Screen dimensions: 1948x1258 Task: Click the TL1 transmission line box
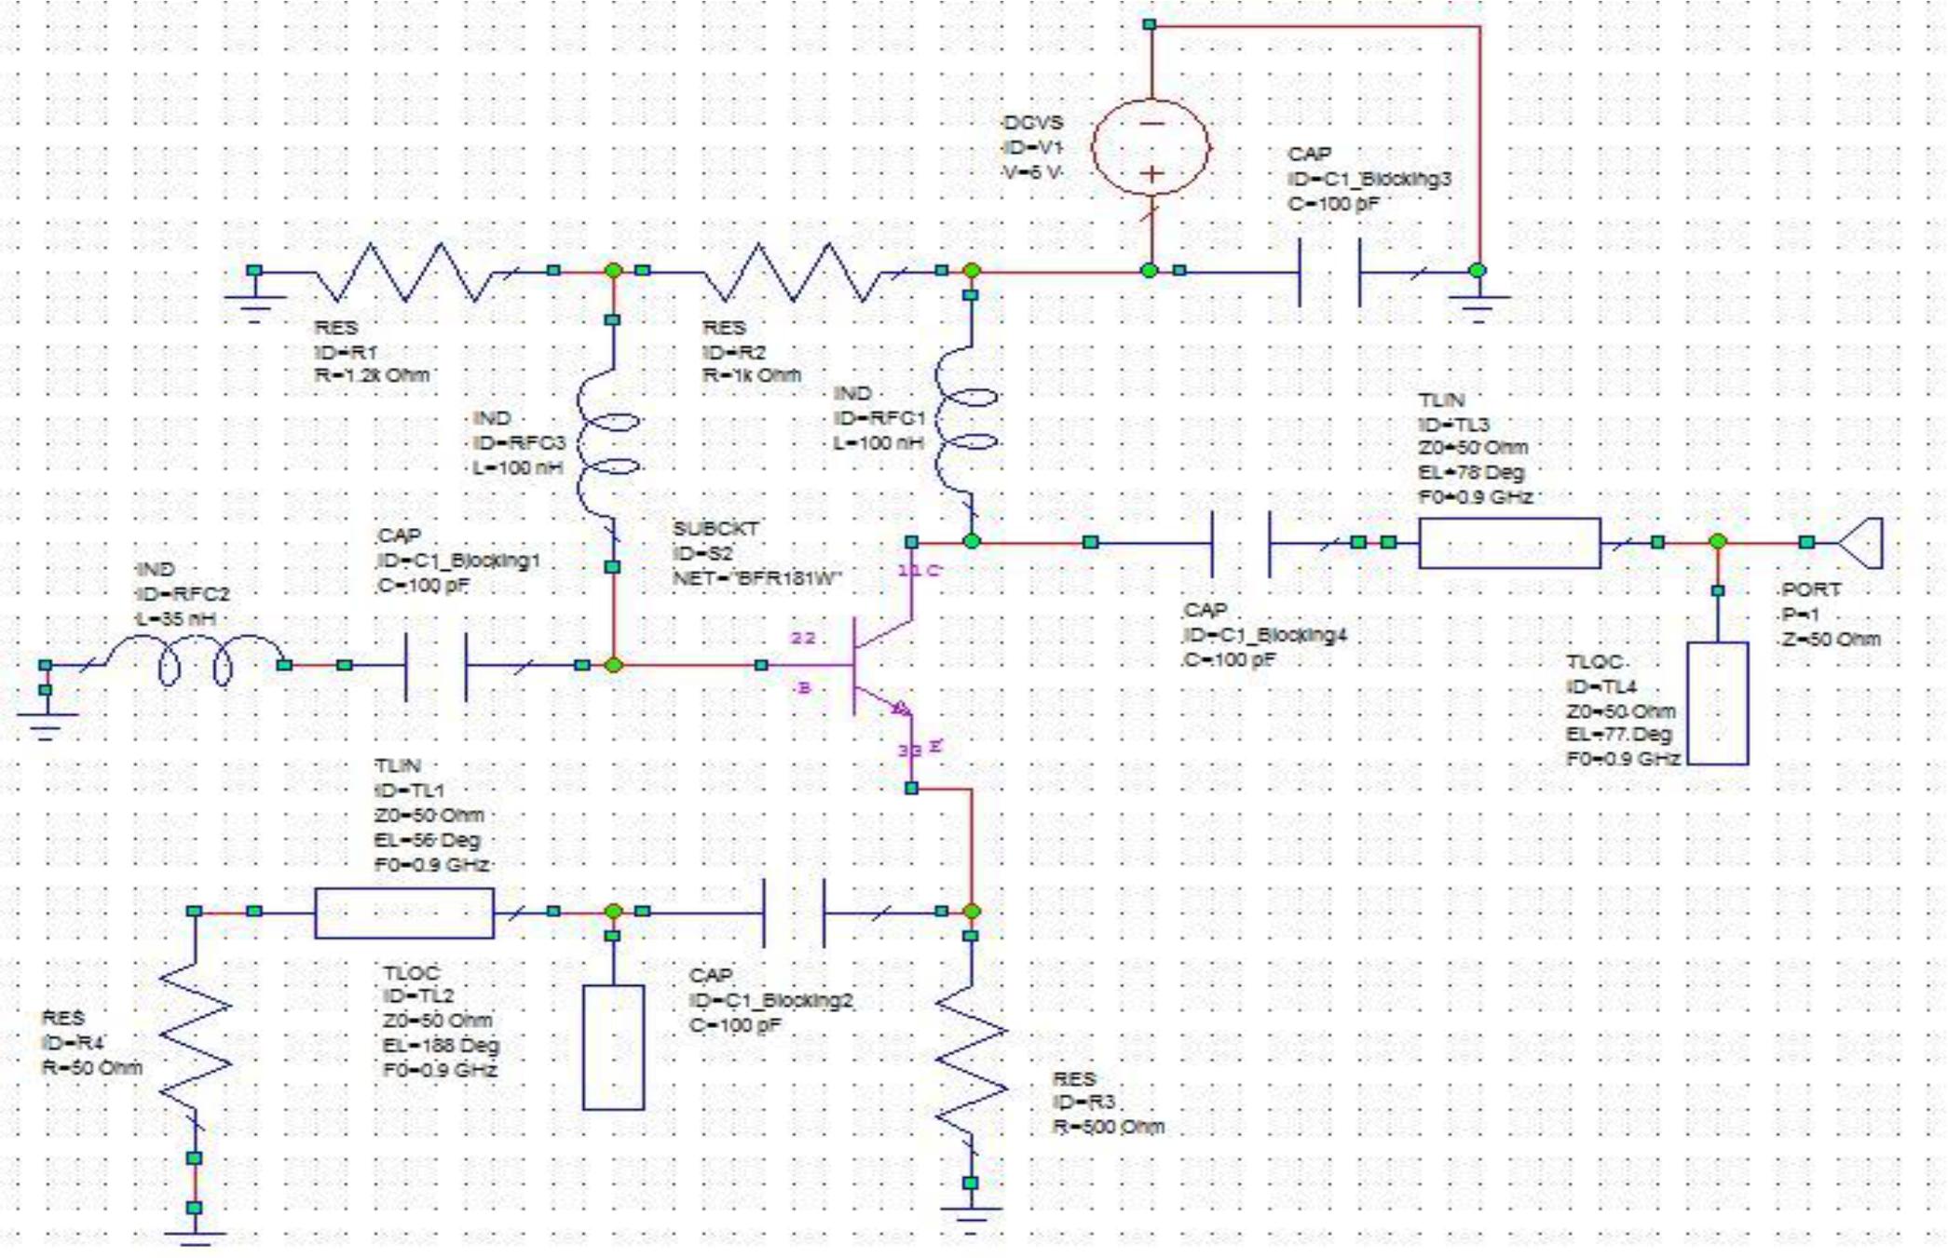pyautogui.click(x=404, y=913)
